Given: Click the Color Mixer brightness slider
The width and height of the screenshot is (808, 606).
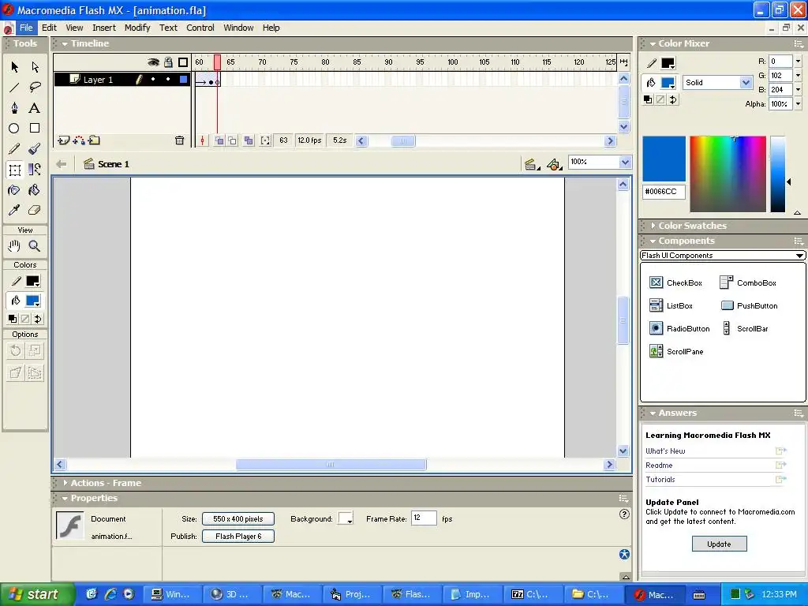Looking at the screenshot, I should pyautogui.click(x=777, y=174).
